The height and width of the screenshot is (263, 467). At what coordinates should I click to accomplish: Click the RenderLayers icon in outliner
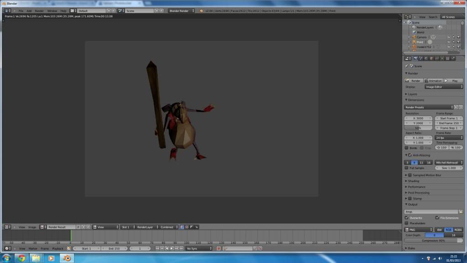pyautogui.click(x=414, y=27)
